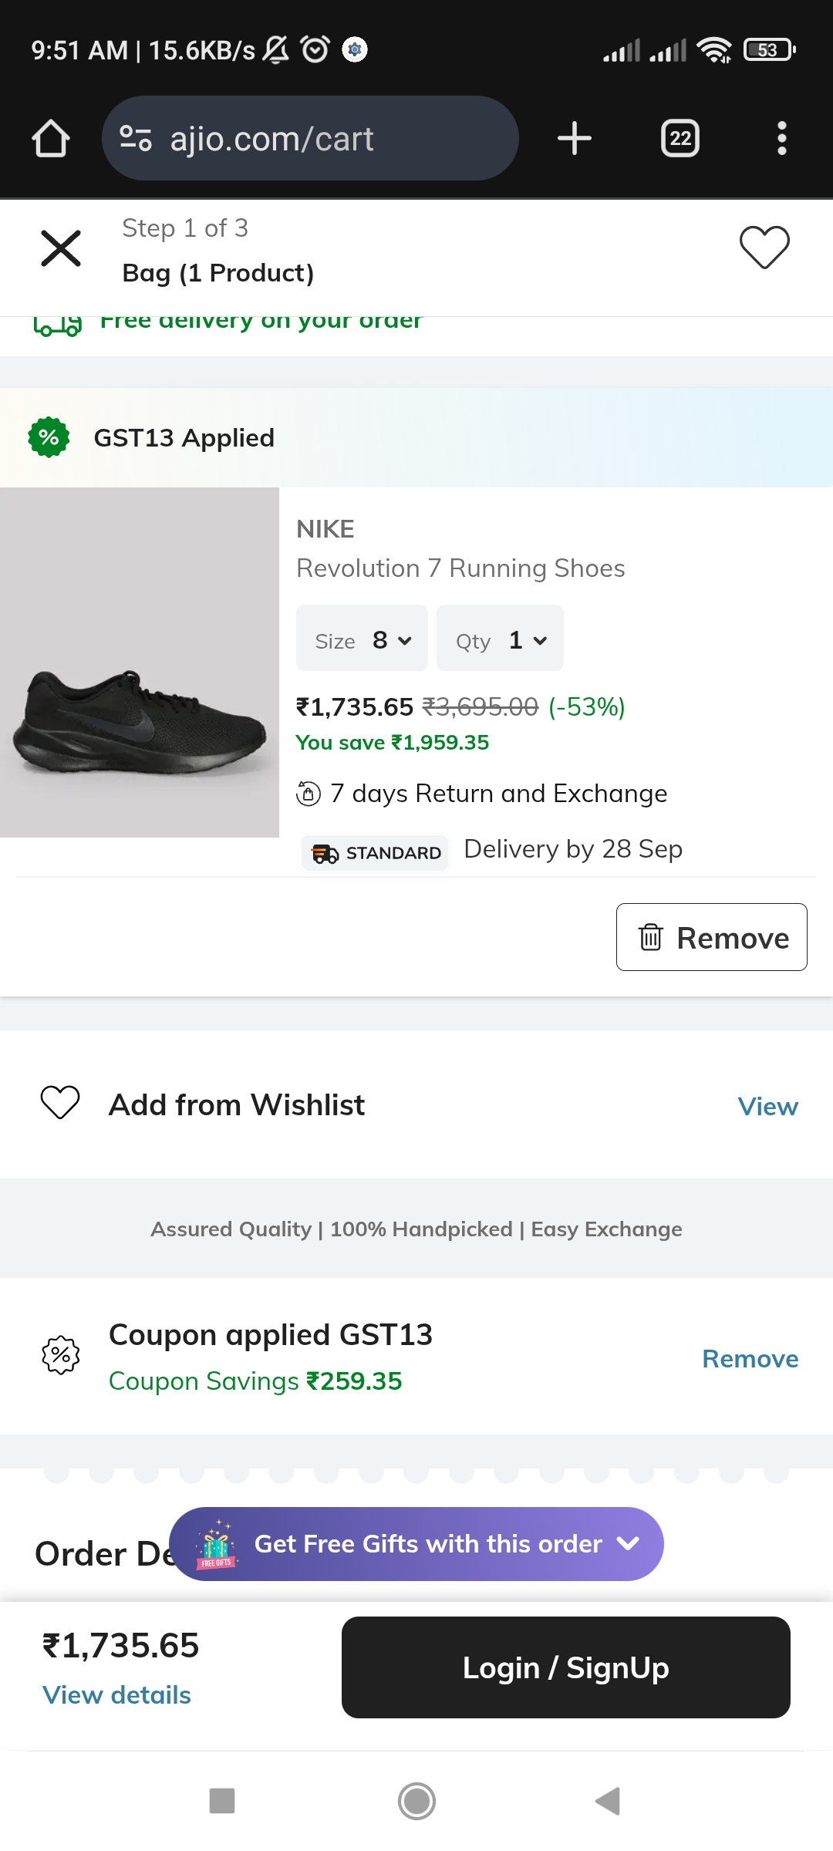The height and width of the screenshot is (1851, 833).
Task: Open wishlist via header heart icon
Action: 764,248
